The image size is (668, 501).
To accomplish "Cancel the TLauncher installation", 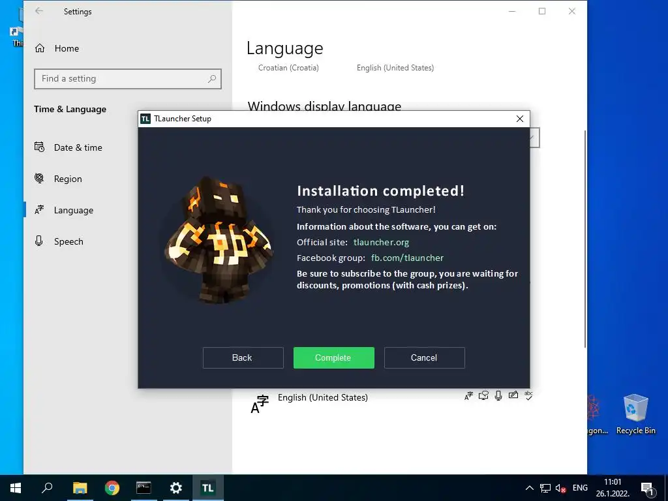I will [424, 357].
